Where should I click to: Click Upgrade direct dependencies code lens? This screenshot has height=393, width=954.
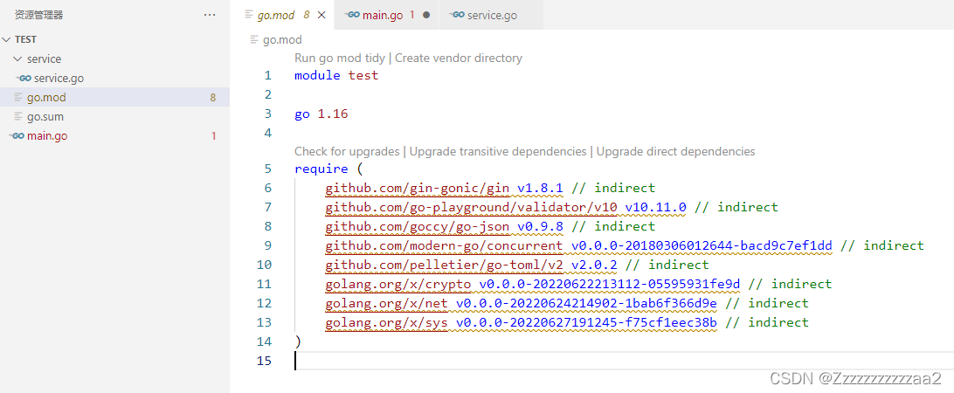pos(675,151)
